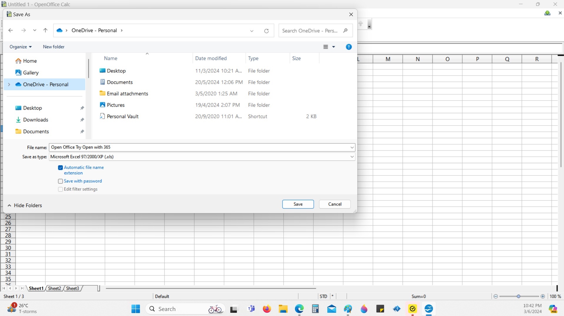Click the Back navigation arrow

(11, 30)
